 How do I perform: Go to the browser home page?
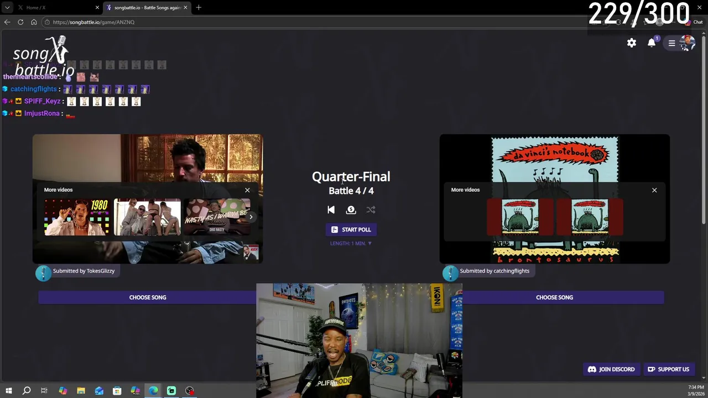pyautogui.click(x=34, y=22)
